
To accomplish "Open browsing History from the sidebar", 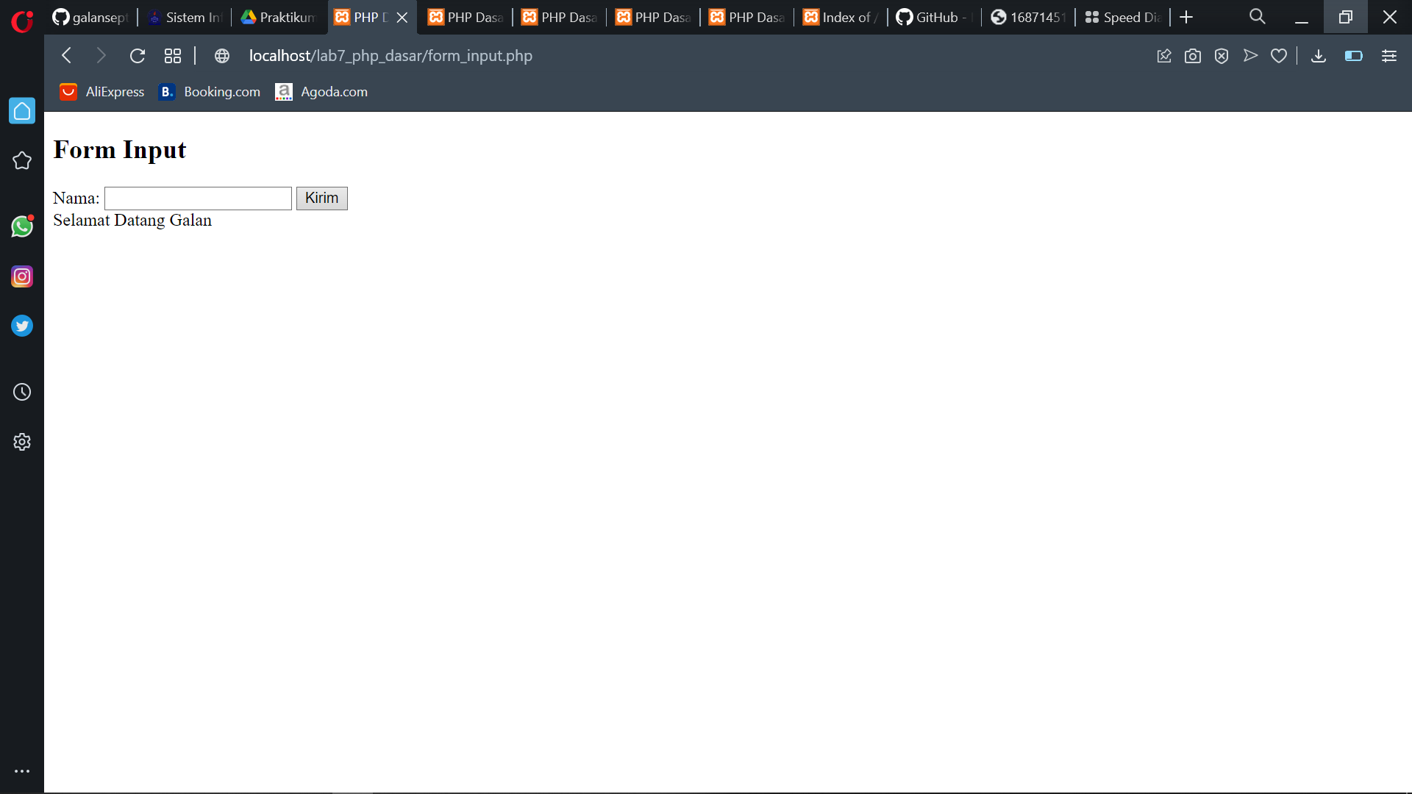I will pyautogui.click(x=22, y=392).
